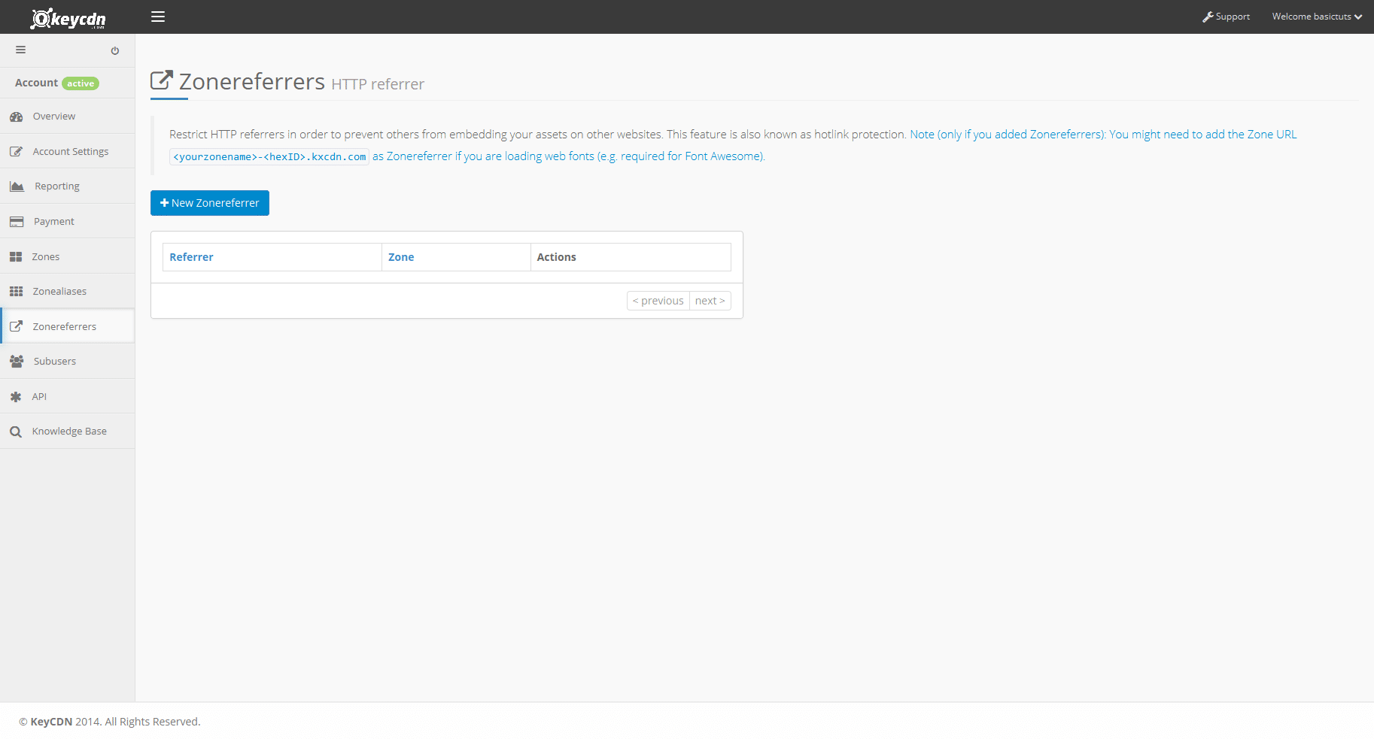
Task: Click the KeyCDN logo
Action: pos(68,18)
